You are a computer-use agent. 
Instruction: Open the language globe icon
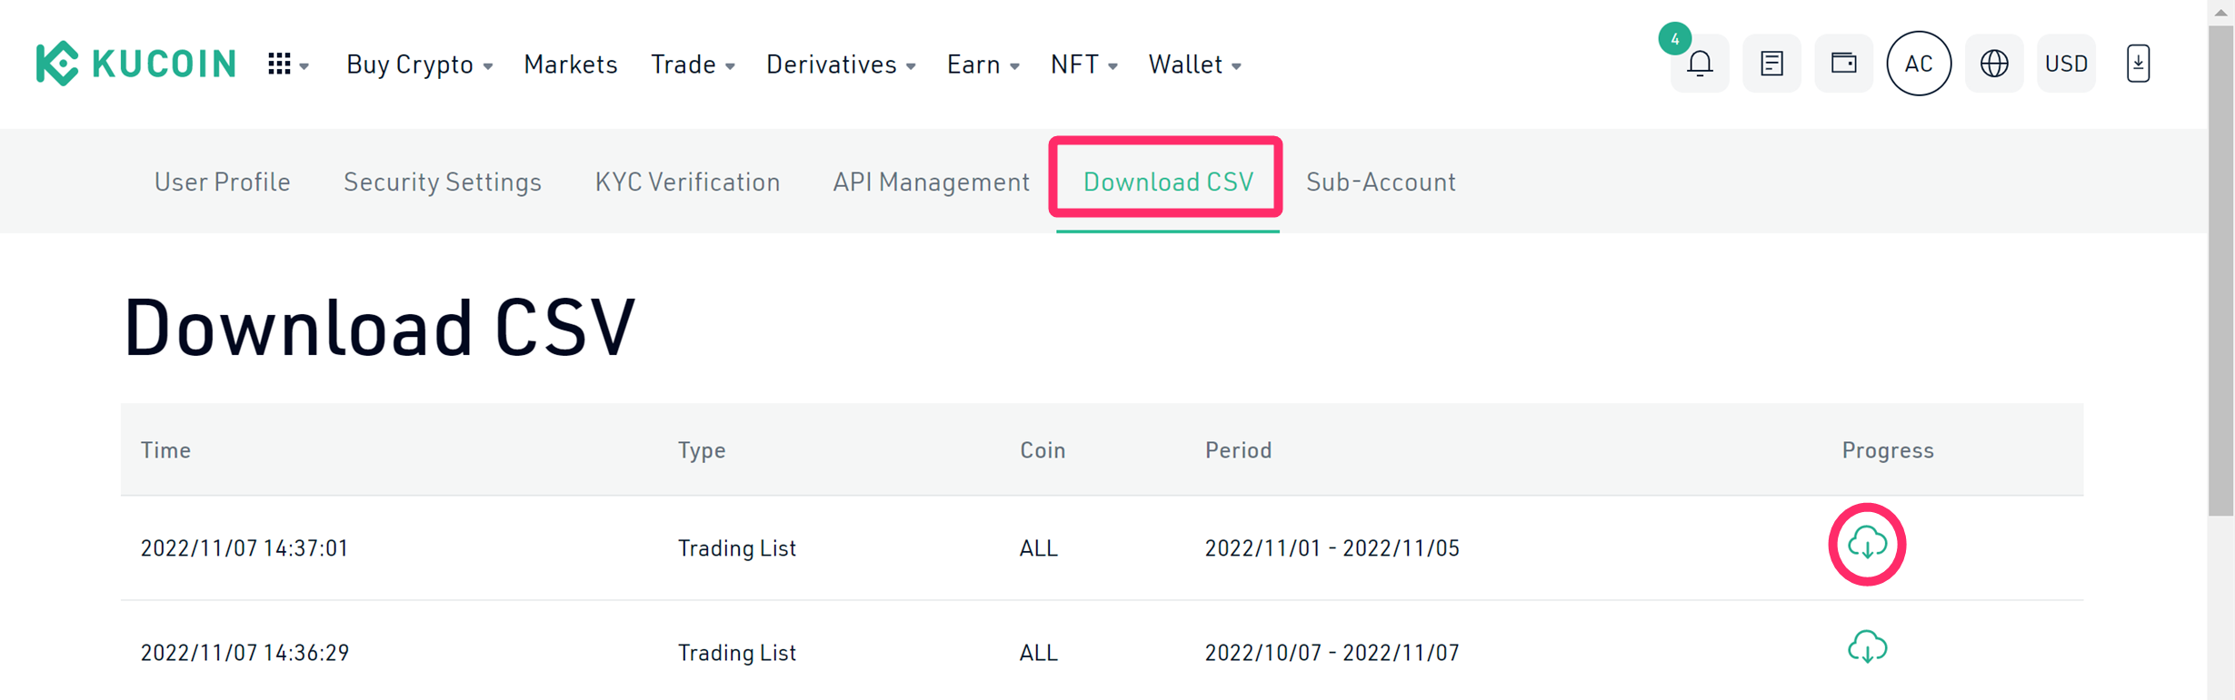click(1994, 64)
